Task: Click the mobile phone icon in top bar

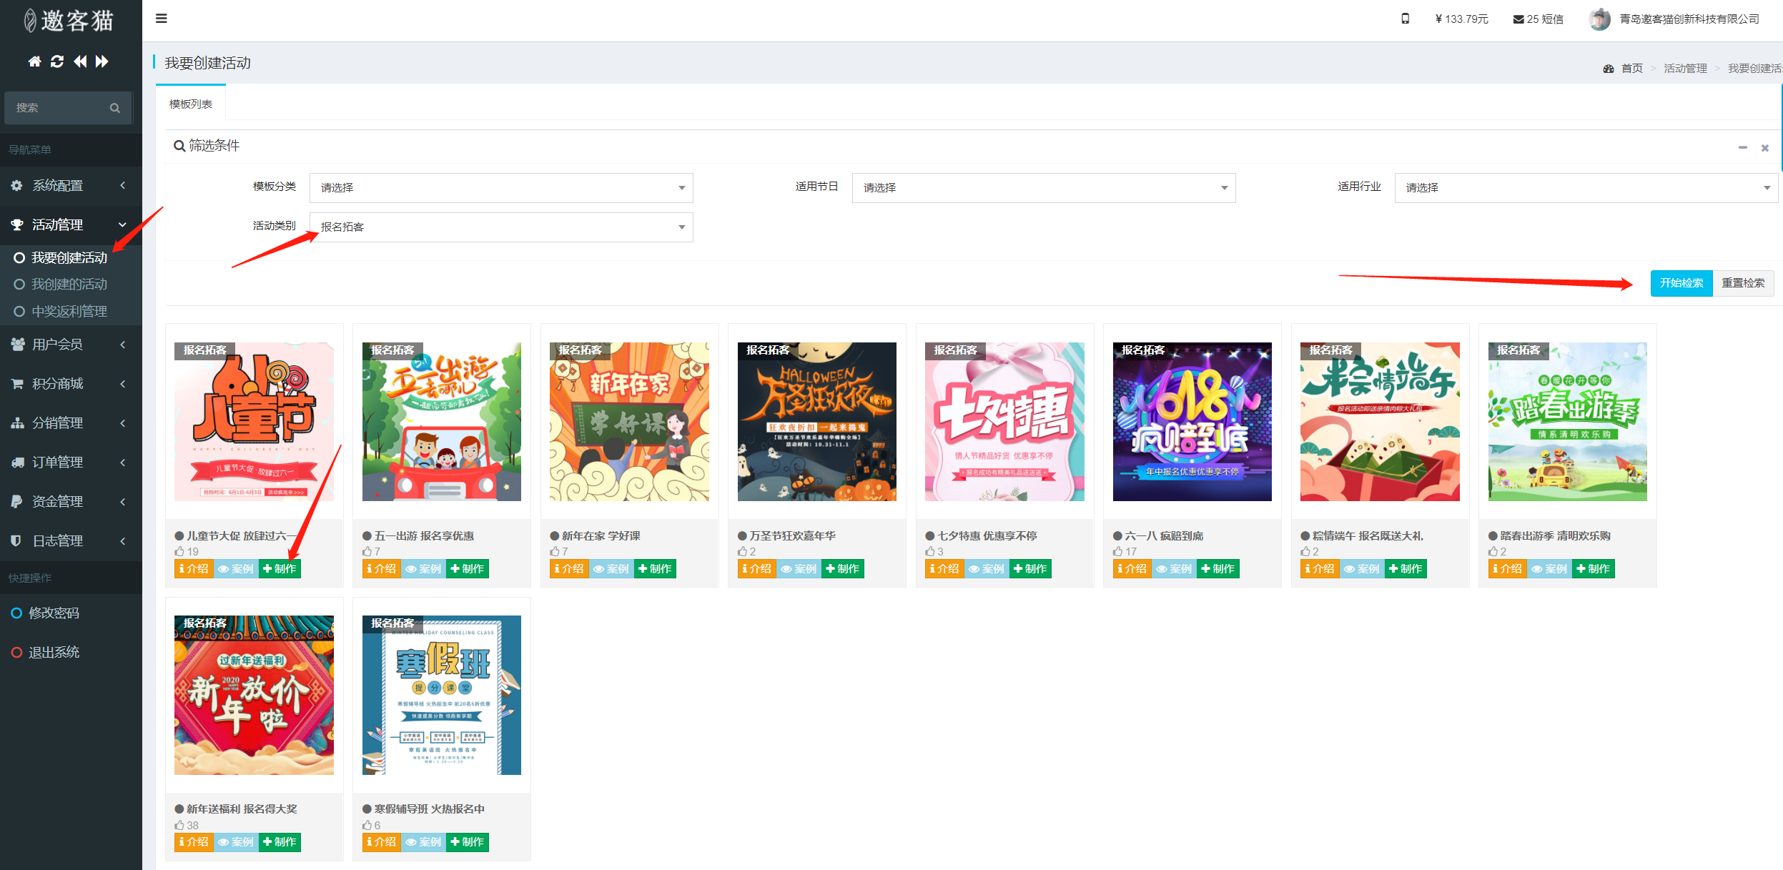Action: (1405, 19)
